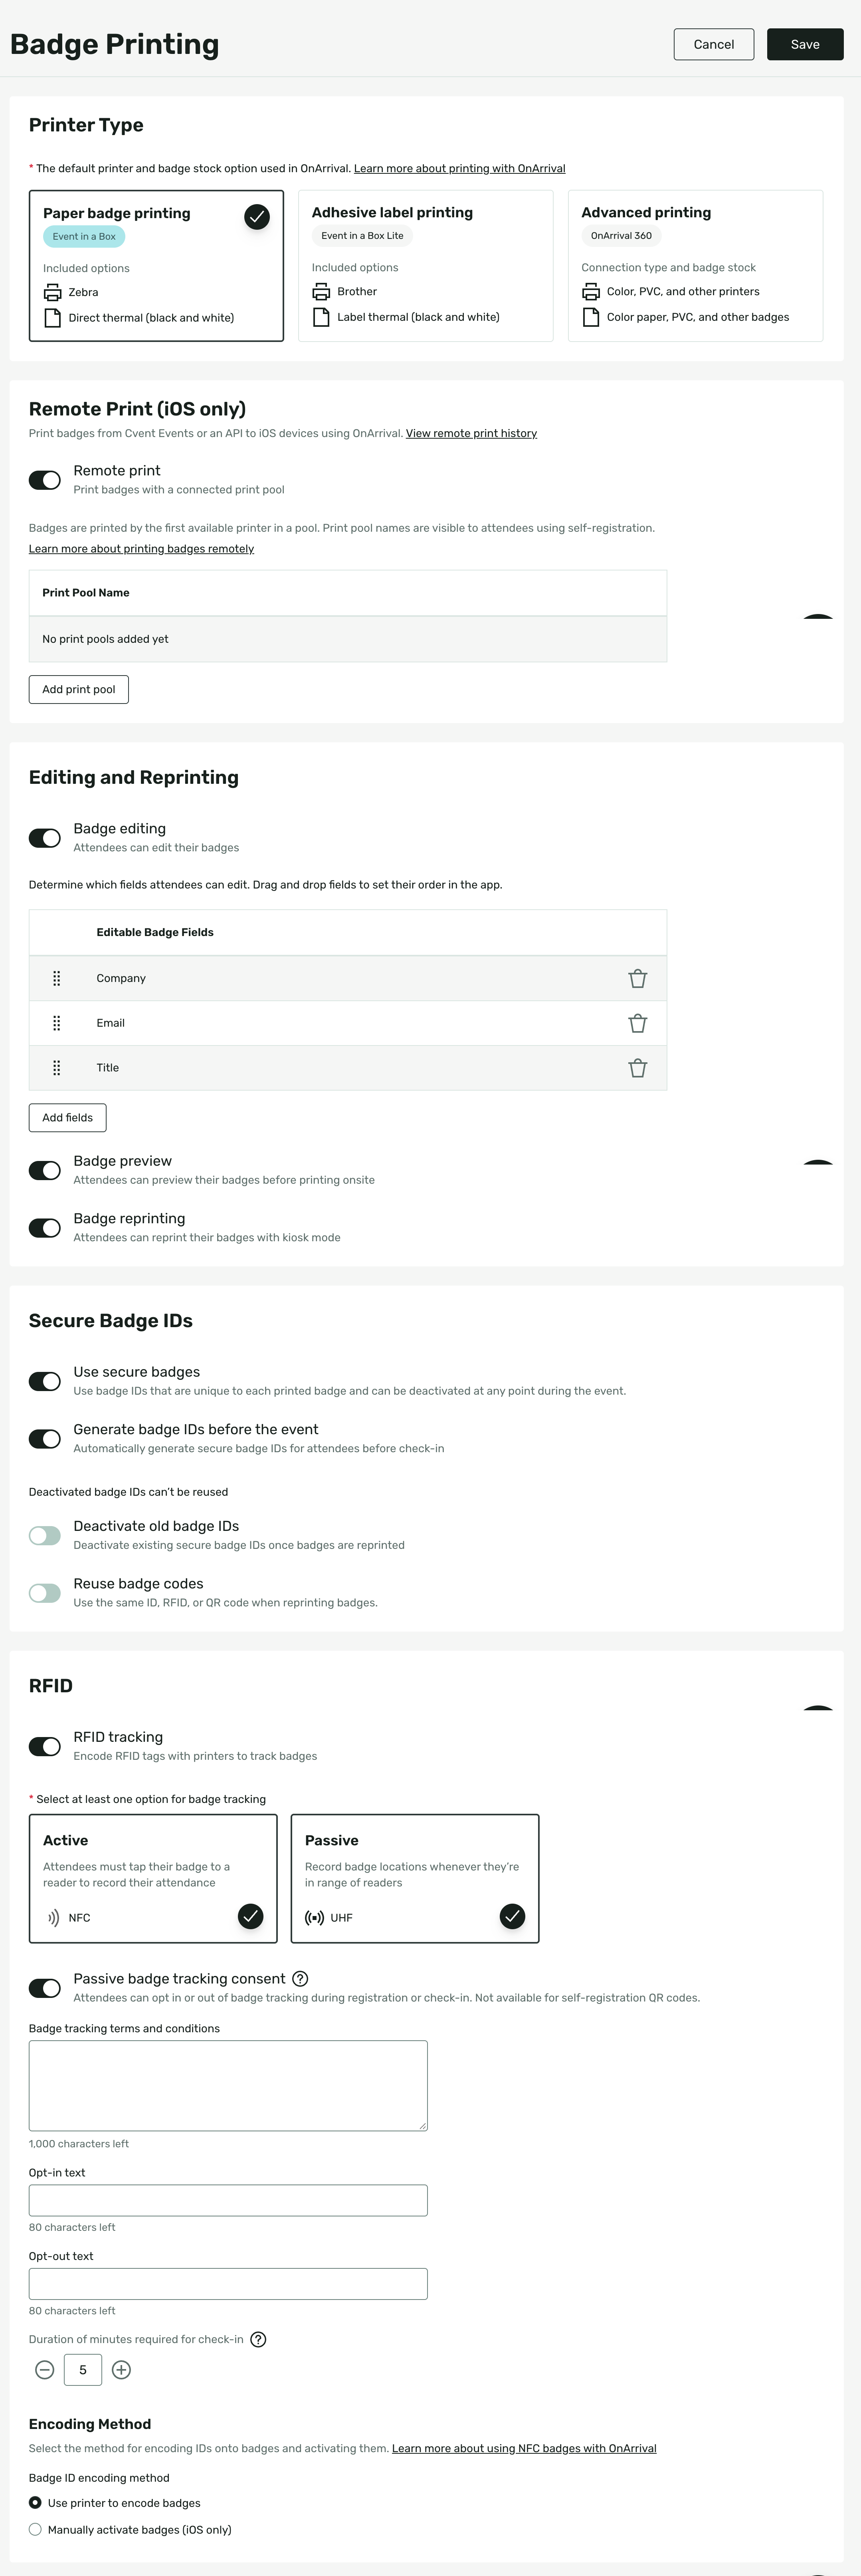The image size is (861, 2576).
Task: Select the Advanced printing option card
Action: click(x=695, y=266)
